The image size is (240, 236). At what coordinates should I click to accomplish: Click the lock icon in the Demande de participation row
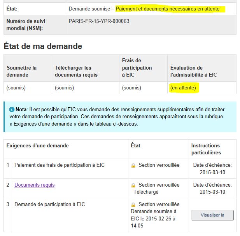coord(133,205)
